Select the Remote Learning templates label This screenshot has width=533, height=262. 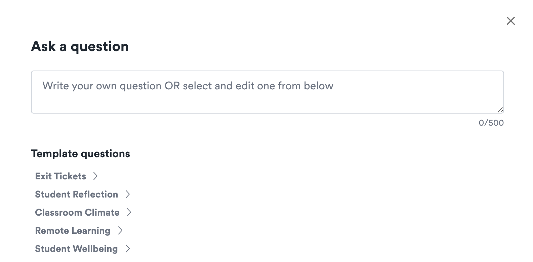pyautogui.click(x=73, y=230)
